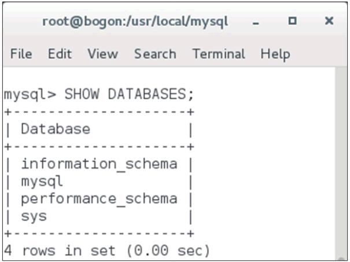The height and width of the screenshot is (262, 350).
Task: Click the Database column header
Action: click(56, 129)
